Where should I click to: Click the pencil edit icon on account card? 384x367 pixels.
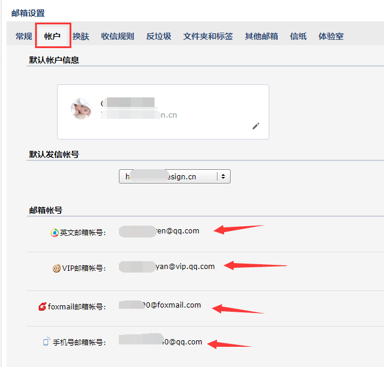(256, 126)
